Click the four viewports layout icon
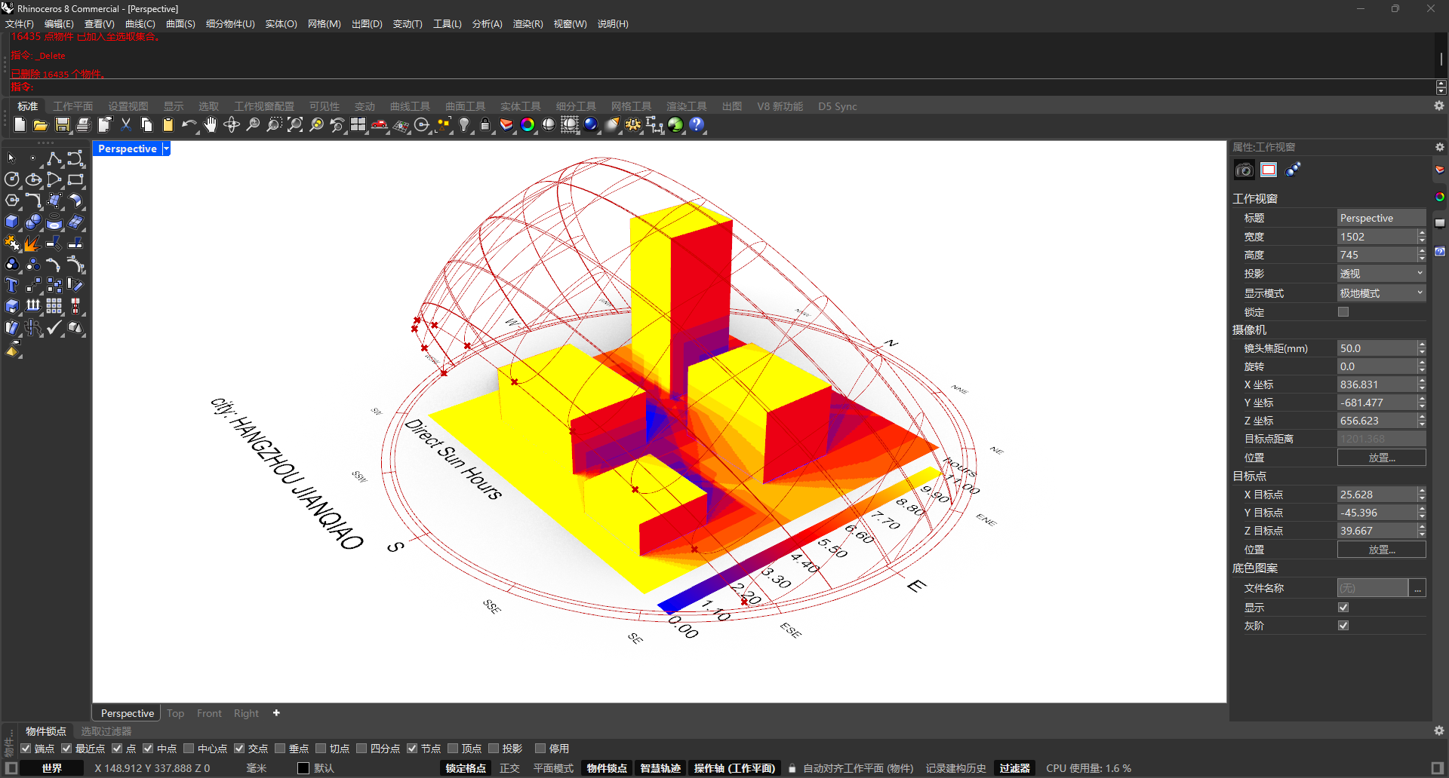The image size is (1449, 778). tap(358, 125)
